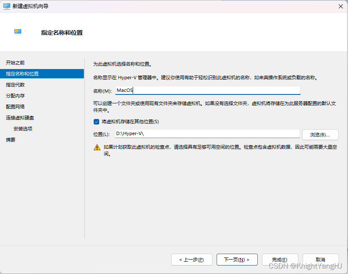Toggle the 将虚拟机存储在其他位置 checkbox
This screenshot has height=274, width=348.
(96, 122)
